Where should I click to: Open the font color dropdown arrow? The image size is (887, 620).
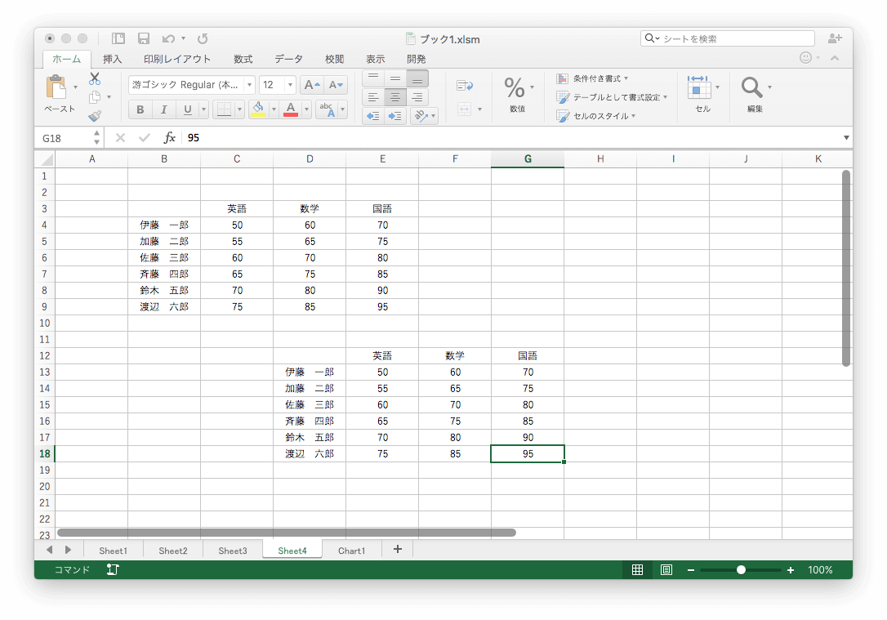point(306,109)
